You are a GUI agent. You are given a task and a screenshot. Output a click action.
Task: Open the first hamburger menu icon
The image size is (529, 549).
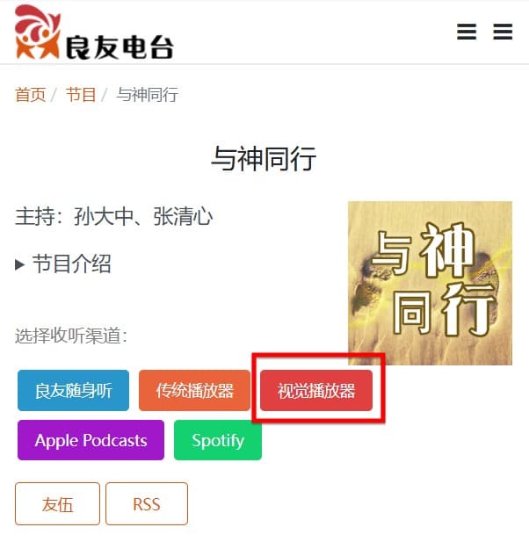(x=467, y=32)
